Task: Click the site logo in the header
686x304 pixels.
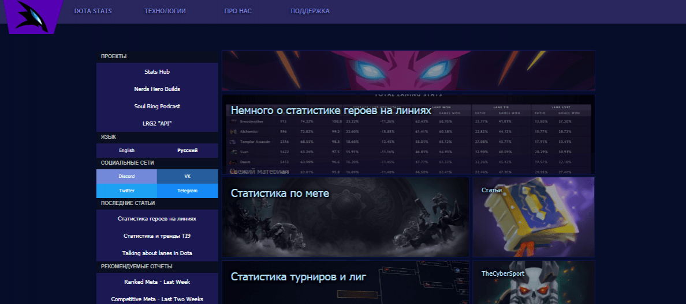Action: [33, 17]
